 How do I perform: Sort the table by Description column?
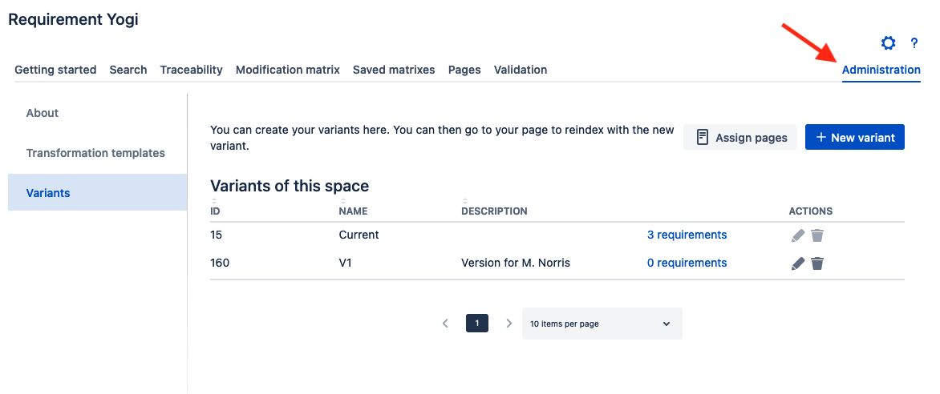(x=494, y=211)
